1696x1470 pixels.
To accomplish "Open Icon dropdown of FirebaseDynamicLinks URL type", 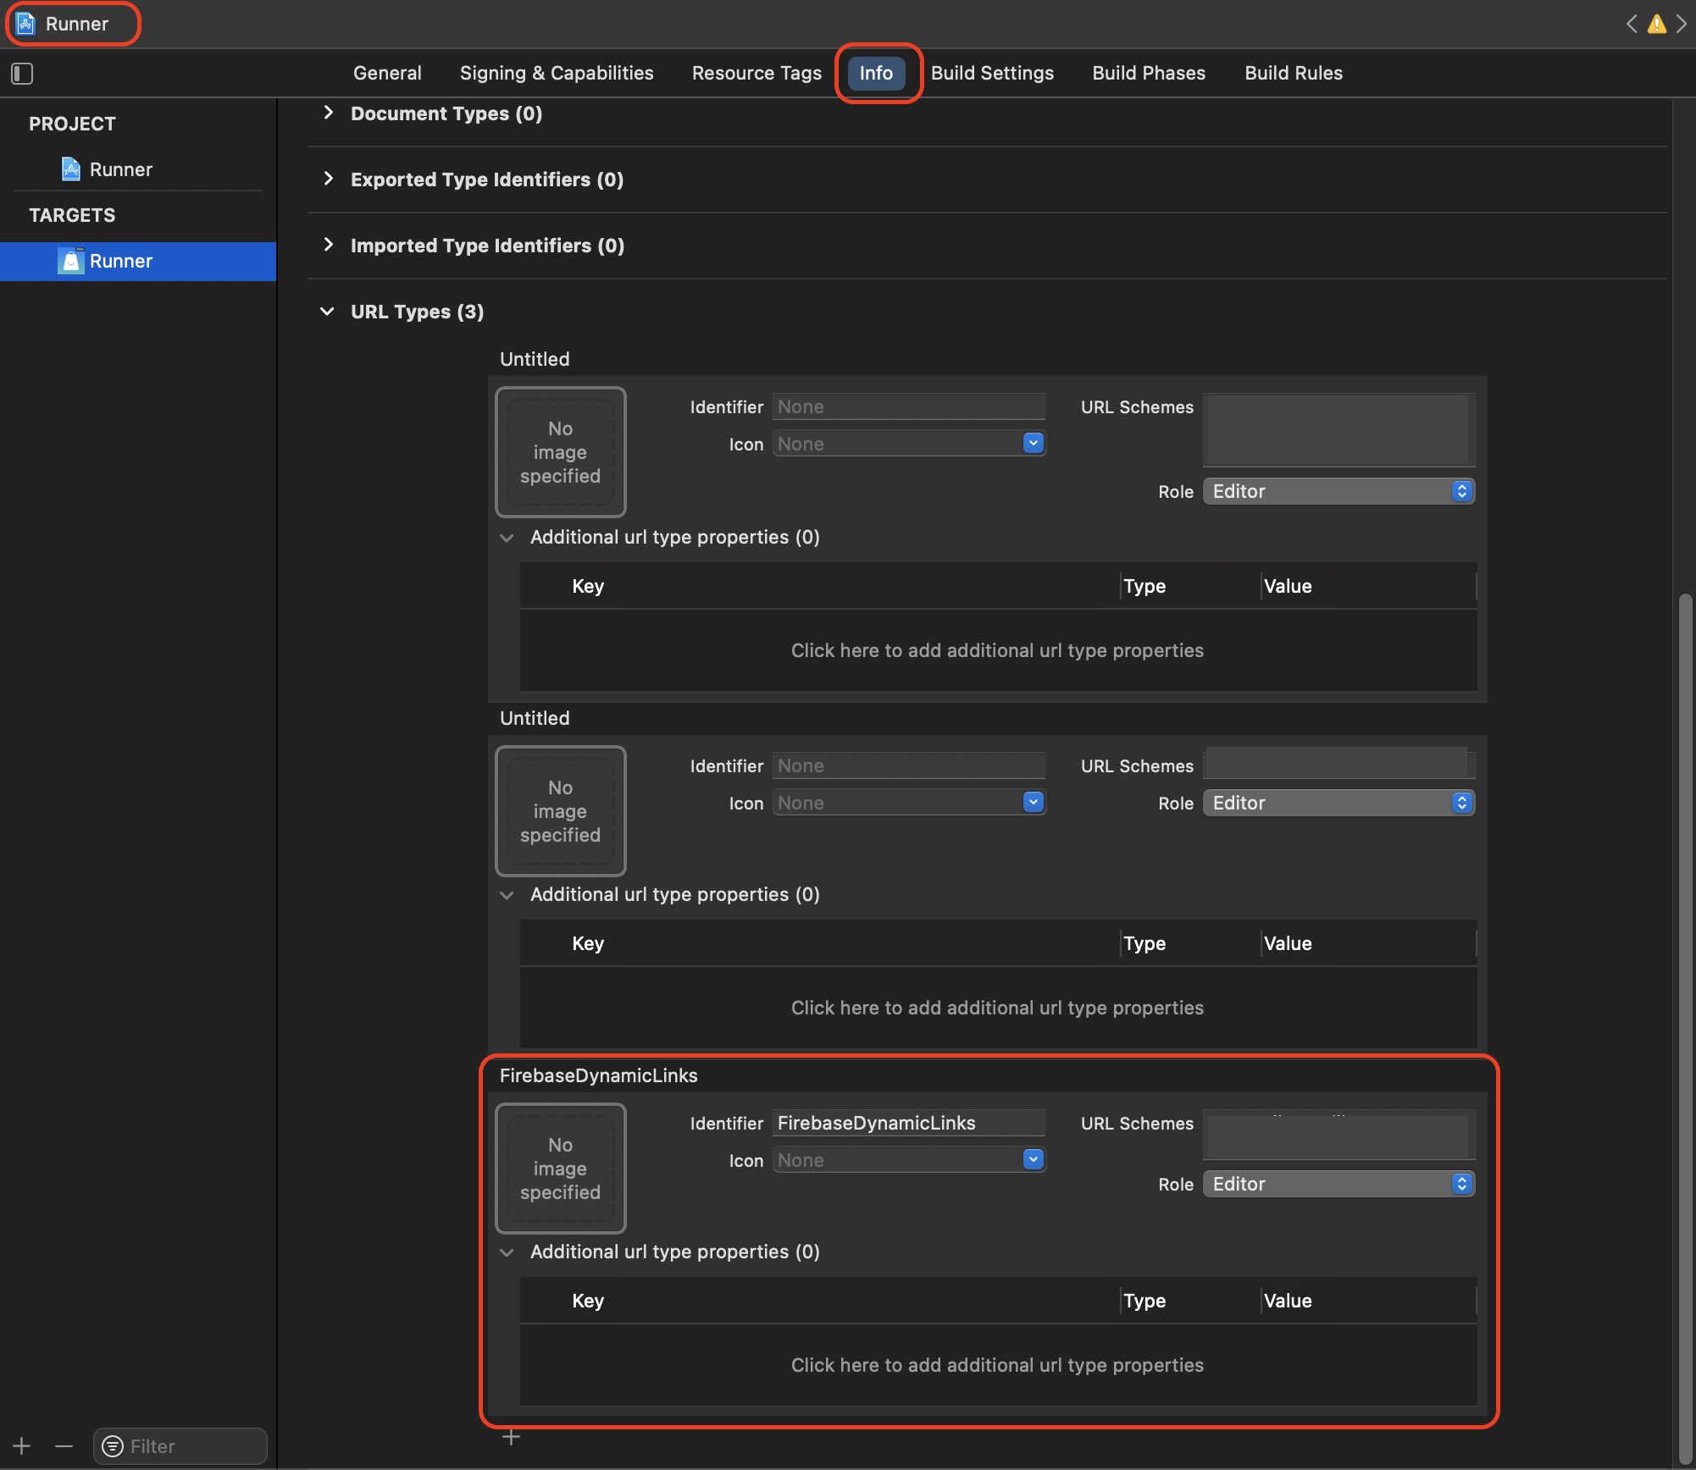I will click(1033, 1159).
